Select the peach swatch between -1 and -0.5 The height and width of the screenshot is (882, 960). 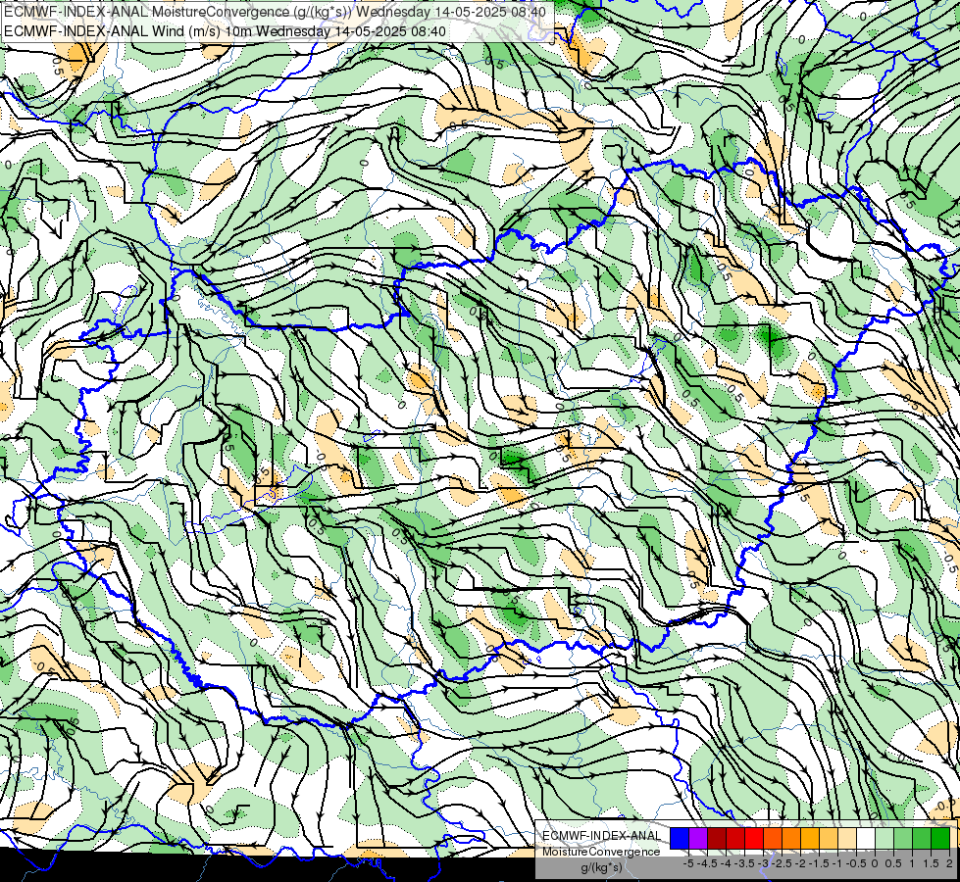[x=847, y=839]
